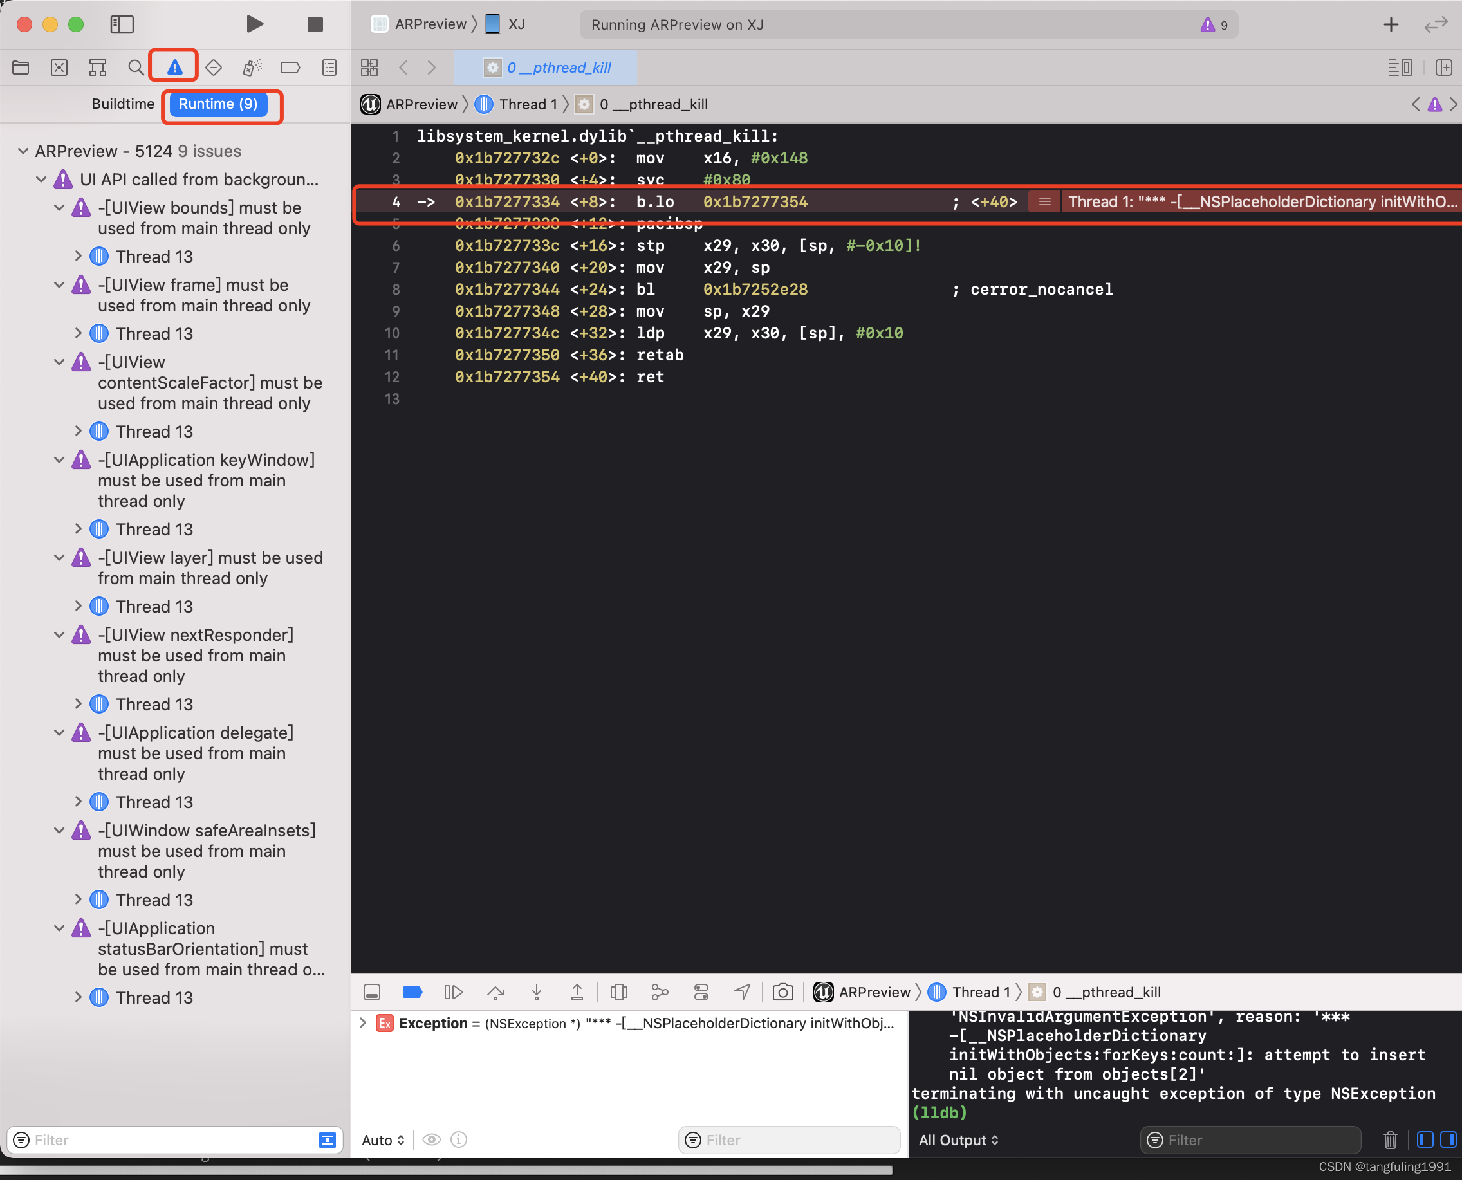Hide the debug area
The height and width of the screenshot is (1180, 1462).
[x=372, y=992]
